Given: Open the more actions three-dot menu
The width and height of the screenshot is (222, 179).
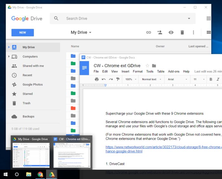Looking at the screenshot, I should pyautogui.click(x=193, y=32).
